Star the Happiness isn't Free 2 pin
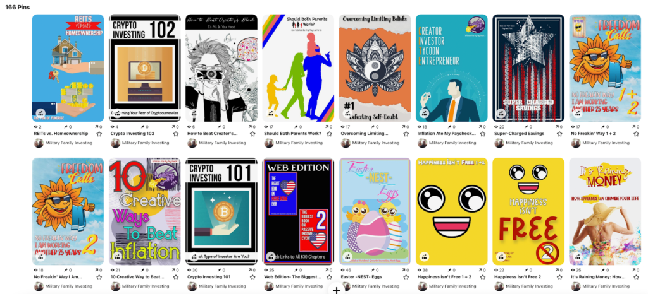 tap(559, 277)
